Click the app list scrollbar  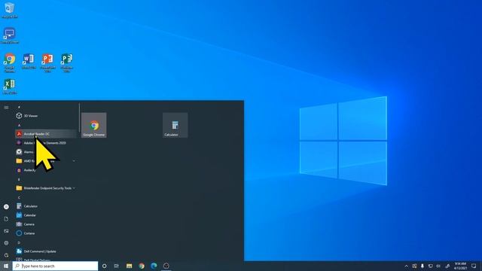pos(79,117)
